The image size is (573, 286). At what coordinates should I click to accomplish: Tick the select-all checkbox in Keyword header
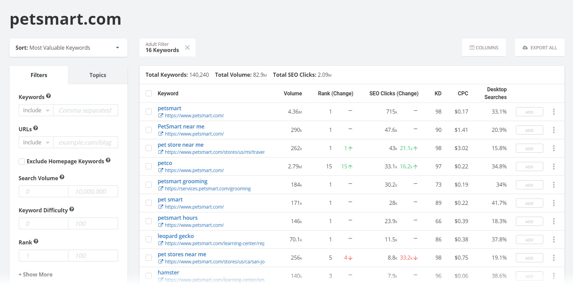point(149,93)
